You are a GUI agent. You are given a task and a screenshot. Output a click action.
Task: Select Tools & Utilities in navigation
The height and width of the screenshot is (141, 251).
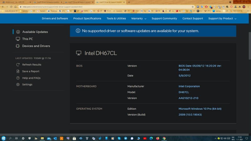pos(116,18)
